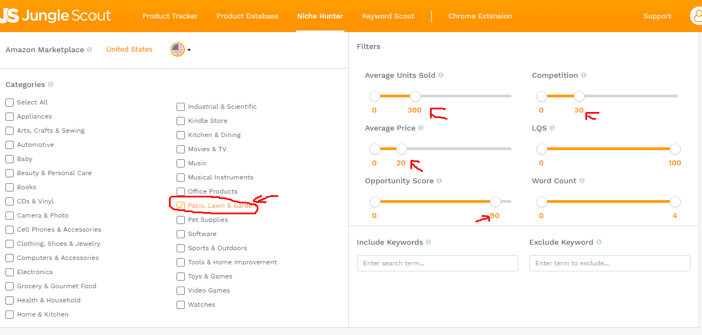Select the Automotive category checkbox

point(10,145)
